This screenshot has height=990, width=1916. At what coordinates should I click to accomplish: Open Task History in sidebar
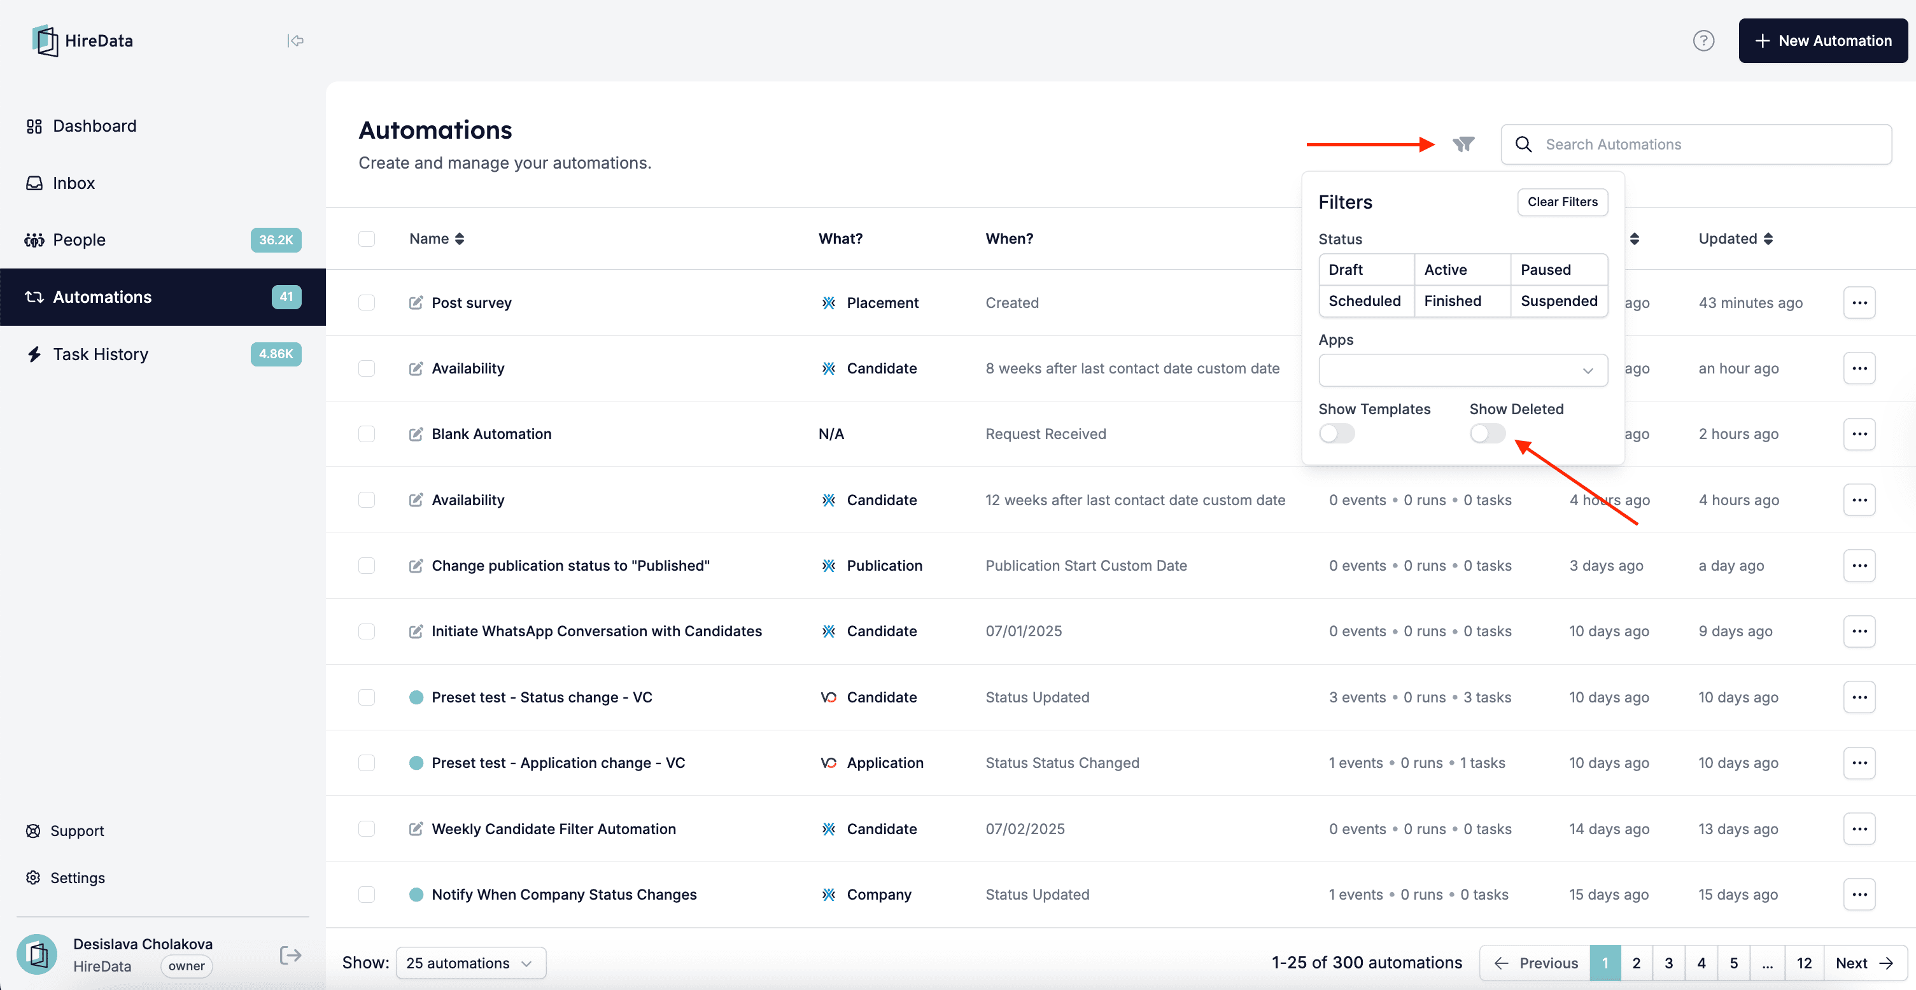163,354
